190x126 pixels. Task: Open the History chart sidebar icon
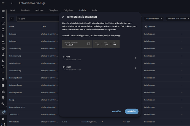tap(3, 23)
